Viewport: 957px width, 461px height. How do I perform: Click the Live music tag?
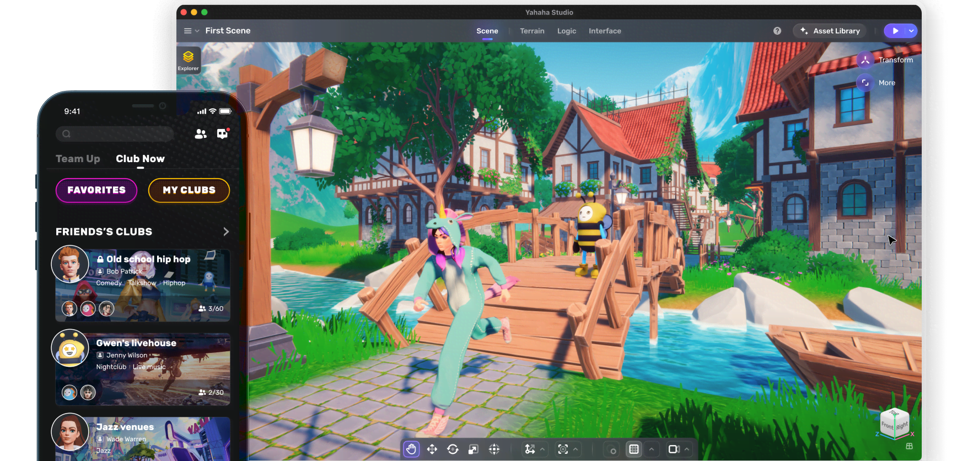[x=149, y=367]
